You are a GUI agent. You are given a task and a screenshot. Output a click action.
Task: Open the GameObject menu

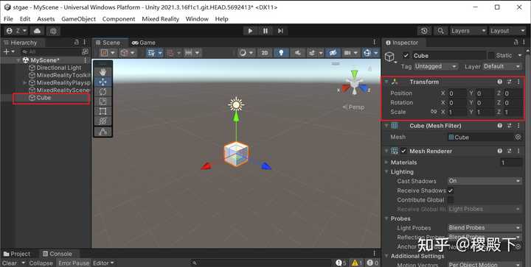tap(79, 19)
